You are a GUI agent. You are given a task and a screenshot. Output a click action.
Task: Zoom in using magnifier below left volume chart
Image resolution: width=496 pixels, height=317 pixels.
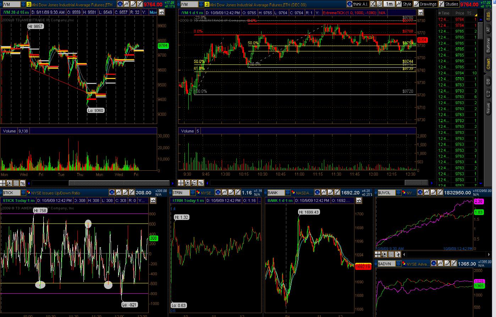tap(9, 183)
